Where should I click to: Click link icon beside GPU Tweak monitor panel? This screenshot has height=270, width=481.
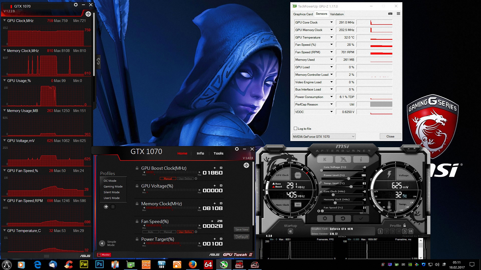(x=98, y=61)
